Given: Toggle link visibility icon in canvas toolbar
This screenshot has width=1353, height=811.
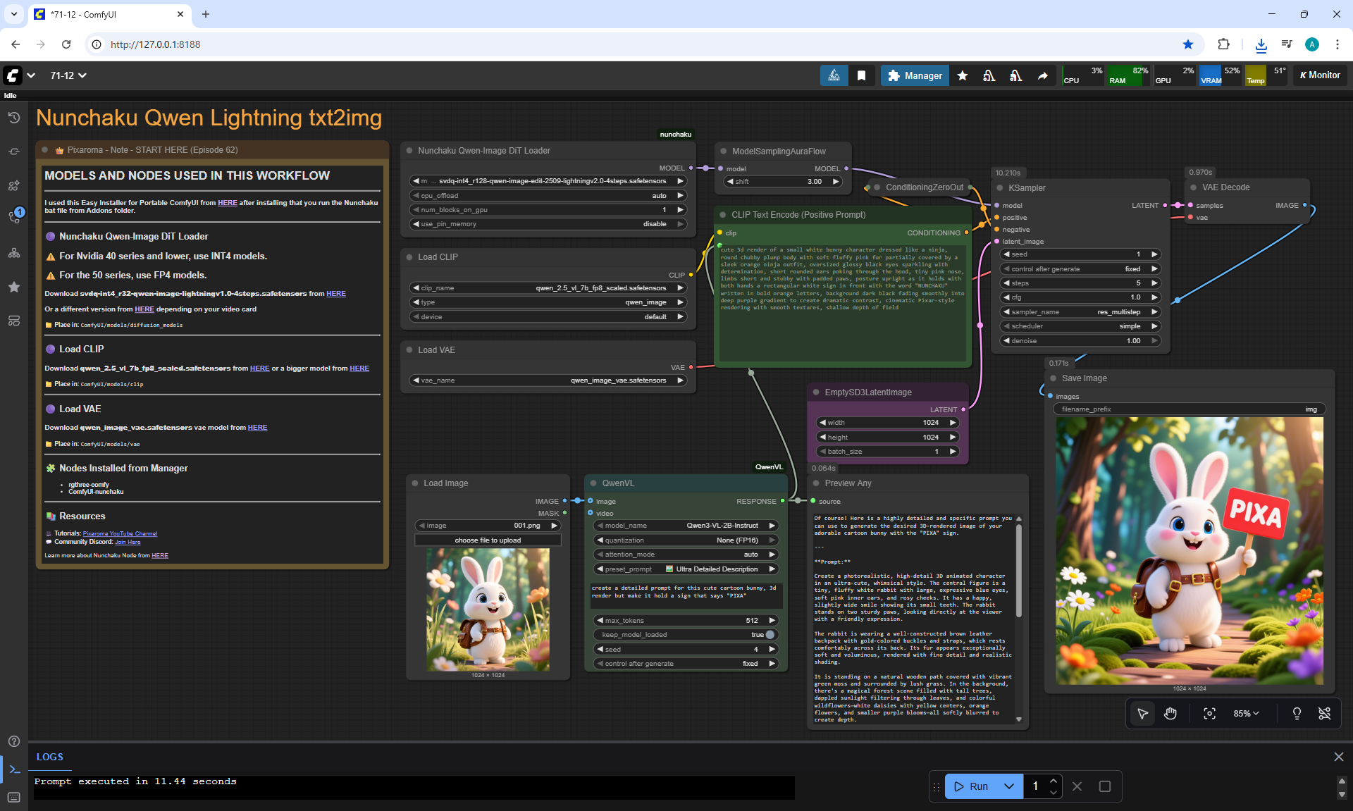Looking at the screenshot, I should click(1324, 714).
